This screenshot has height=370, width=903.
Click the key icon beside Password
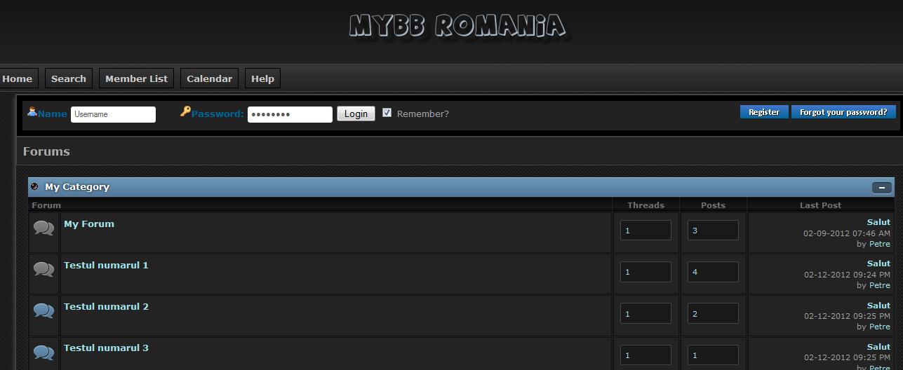185,111
